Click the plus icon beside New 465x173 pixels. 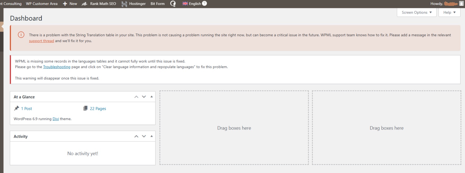pyautogui.click(x=65, y=4)
